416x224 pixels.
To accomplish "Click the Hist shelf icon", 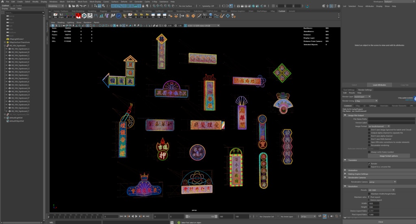I will pyautogui.click(x=55, y=15).
